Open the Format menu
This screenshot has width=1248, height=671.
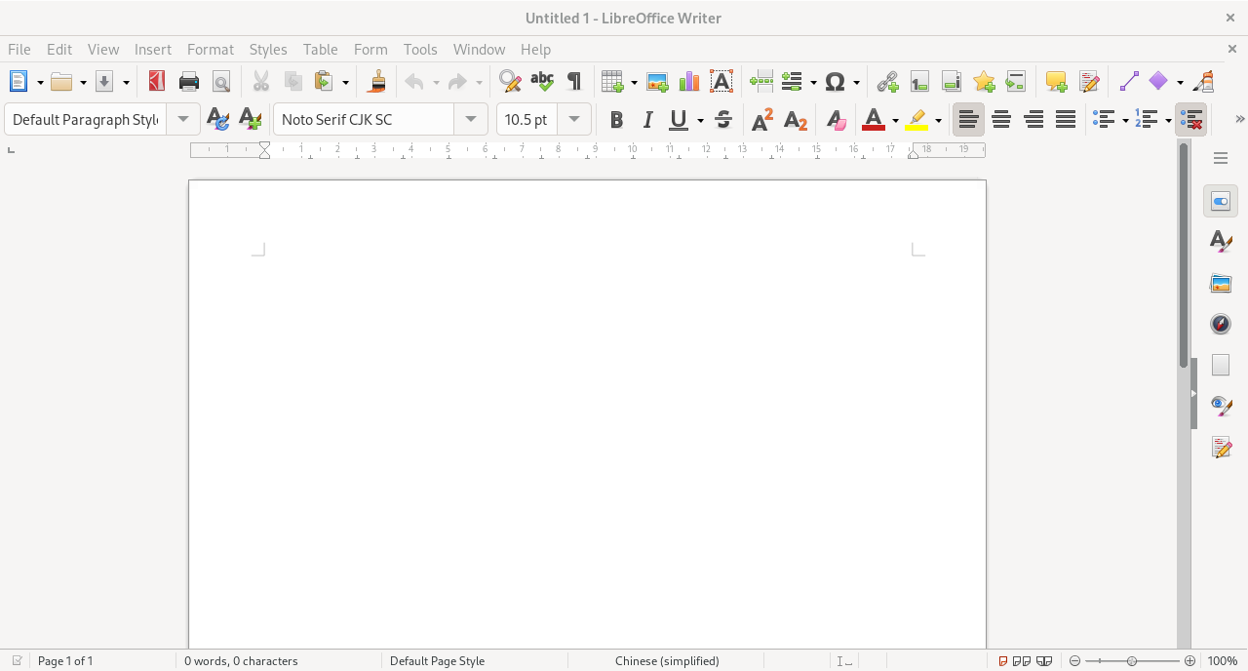click(x=210, y=49)
